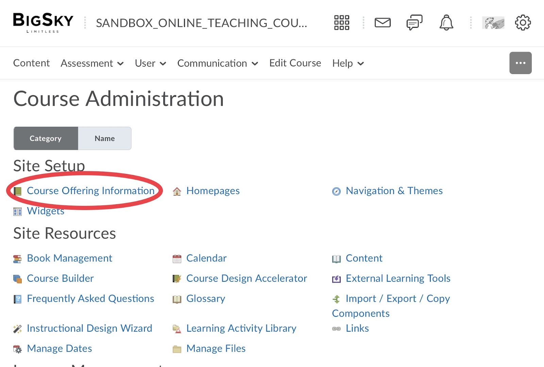This screenshot has height=367, width=544.
Task: Expand the Assessment dropdown menu
Action: [x=92, y=63]
